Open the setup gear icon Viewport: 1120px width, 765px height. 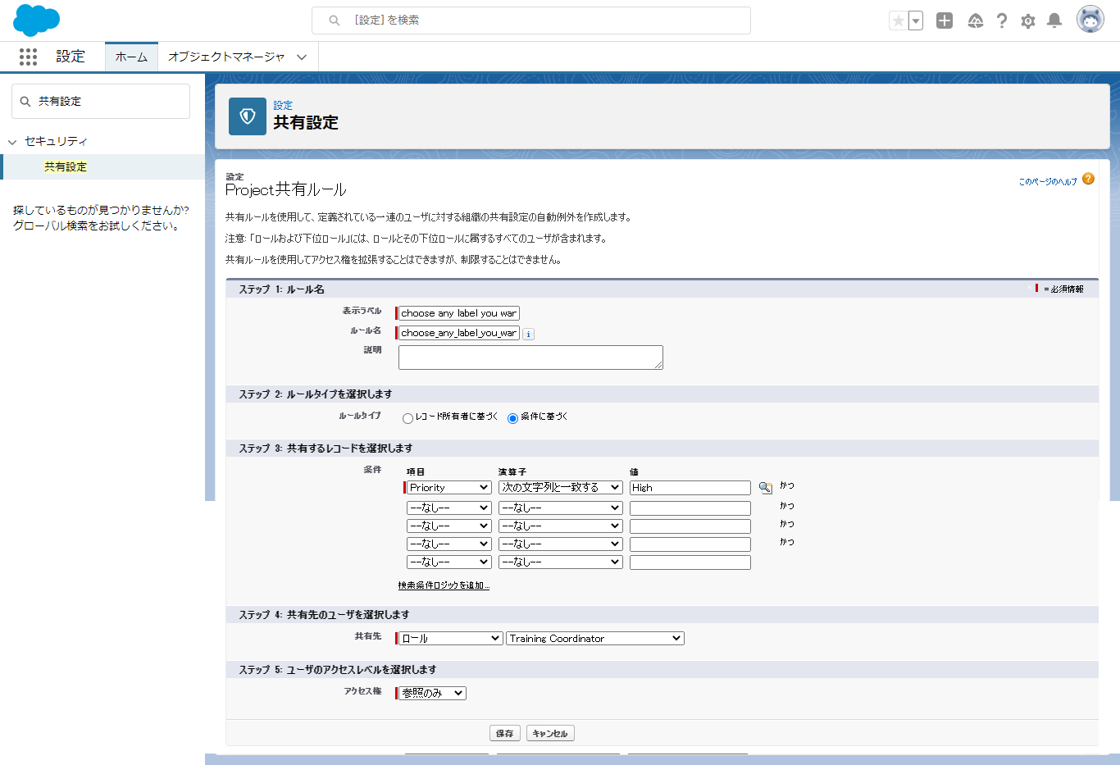point(1028,20)
